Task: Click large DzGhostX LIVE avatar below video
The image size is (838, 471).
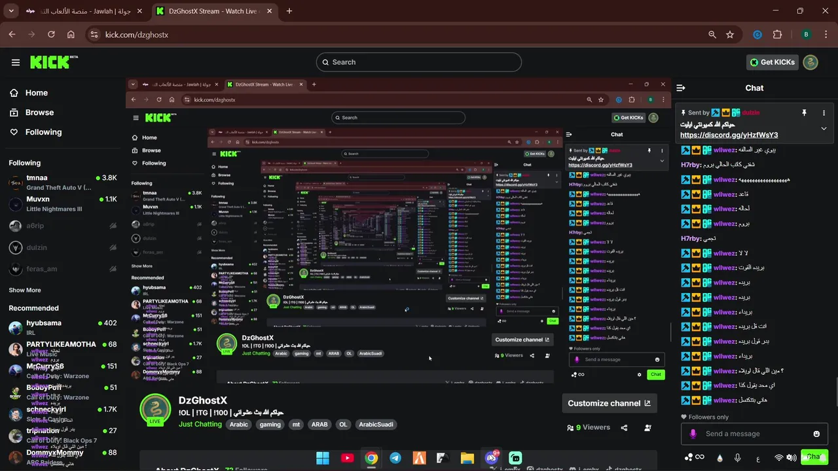Action: point(155,411)
